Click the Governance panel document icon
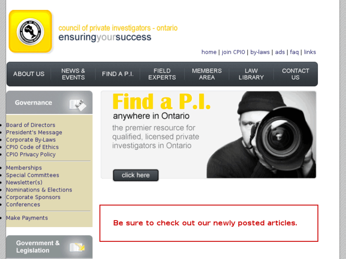 78,105
